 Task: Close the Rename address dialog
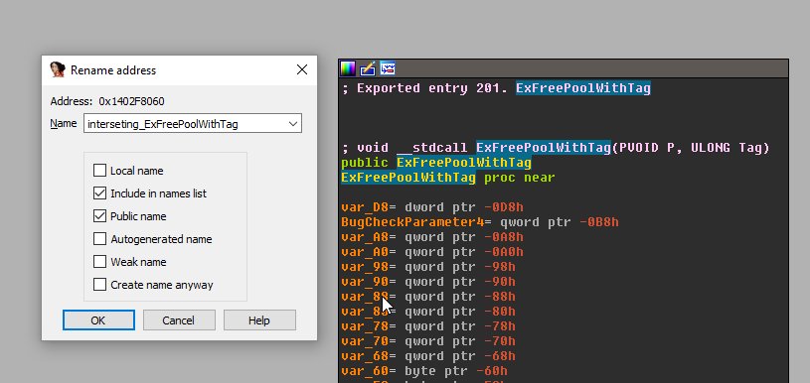click(x=302, y=69)
